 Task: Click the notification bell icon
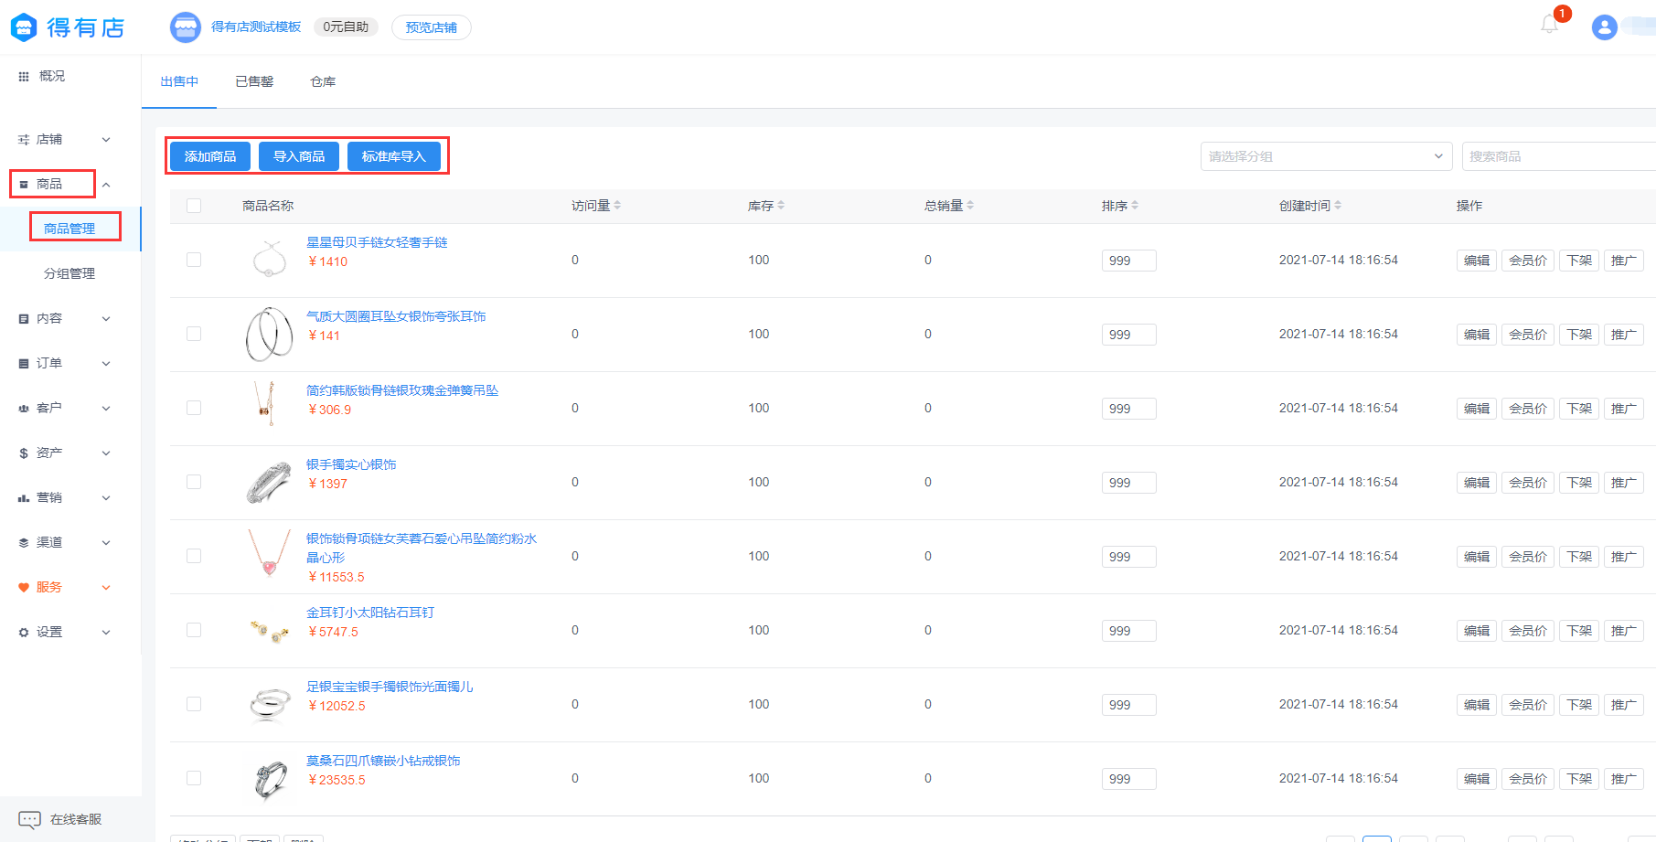click(x=1549, y=26)
